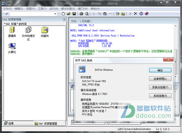Click the status bar path C:\Users\Administrator

pyautogui.click(x=135, y=129)
